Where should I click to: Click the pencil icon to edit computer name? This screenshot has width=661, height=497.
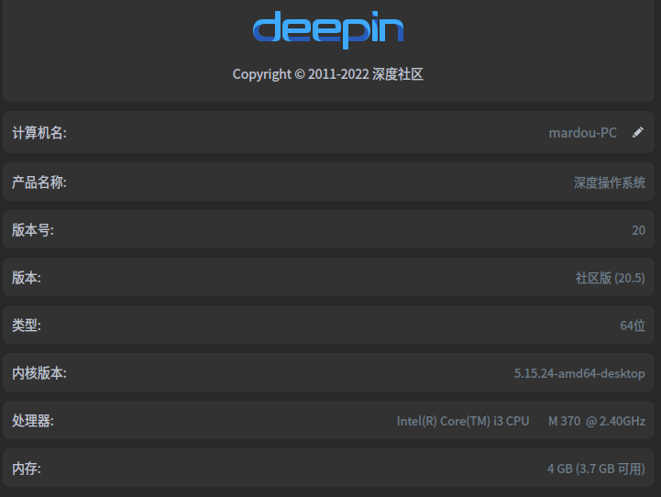tap(638, 132)
